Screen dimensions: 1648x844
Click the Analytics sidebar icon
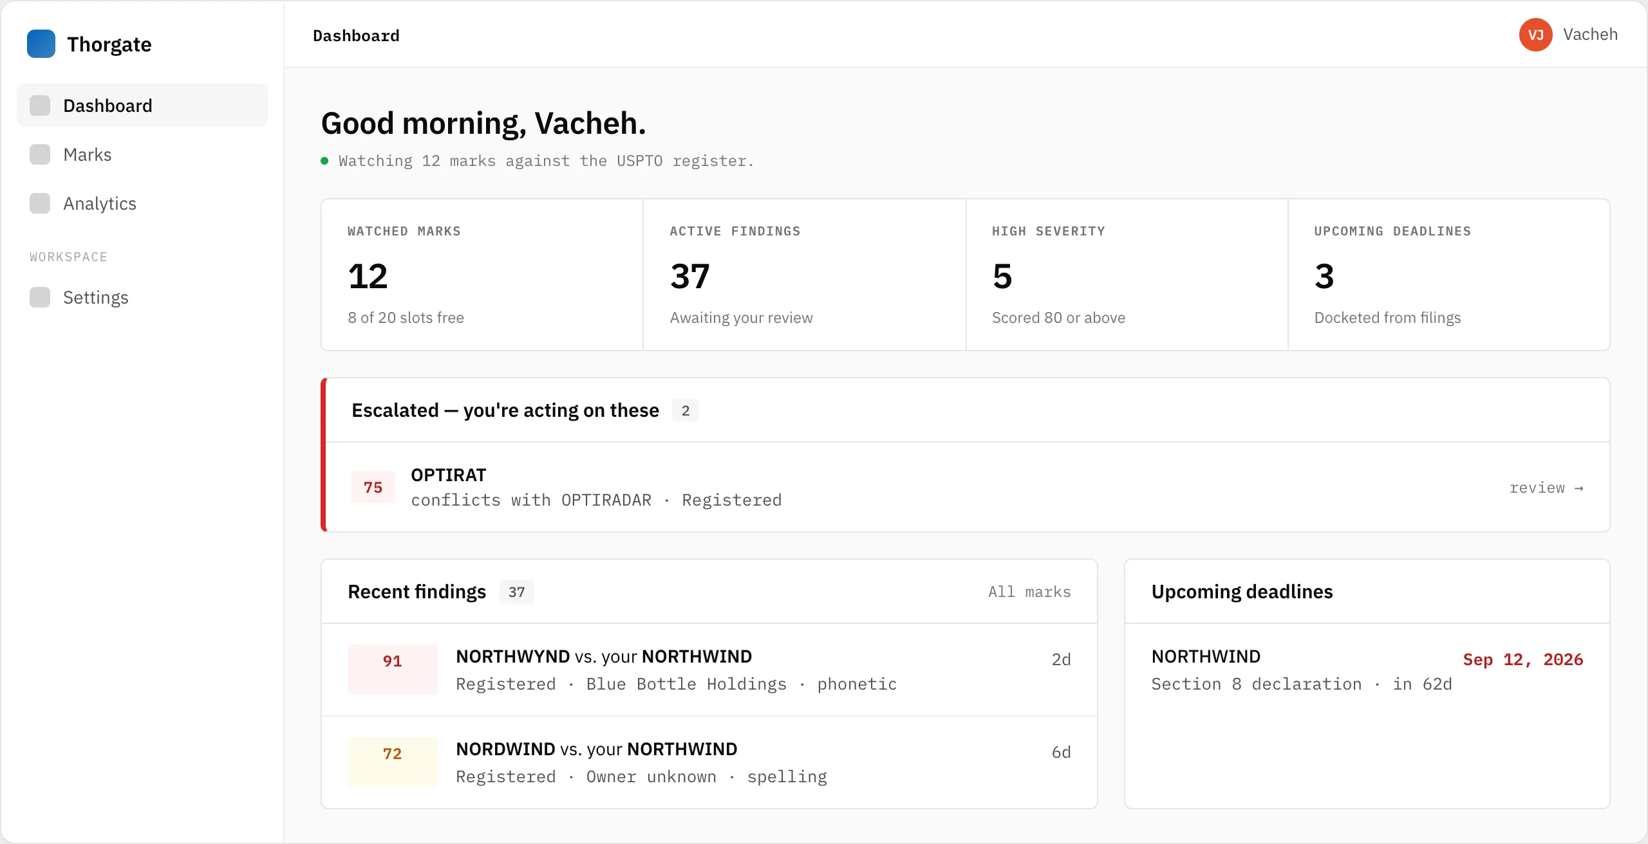[40, 203]
